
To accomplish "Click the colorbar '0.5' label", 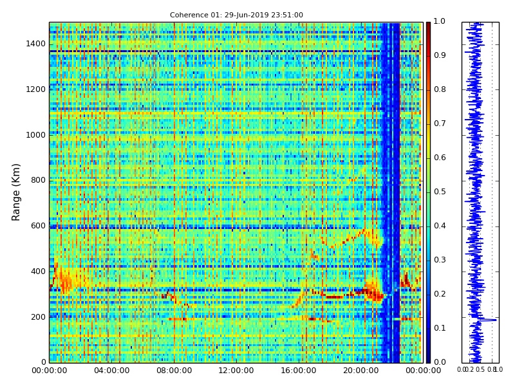I will 440,192.
